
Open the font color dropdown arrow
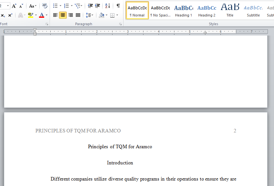pos(46,15)
